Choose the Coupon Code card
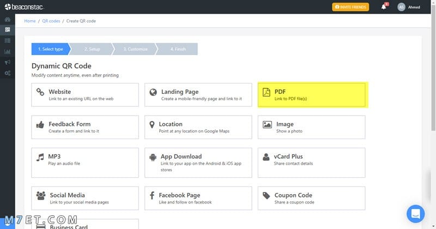436x229 pixels. [311, 198]
